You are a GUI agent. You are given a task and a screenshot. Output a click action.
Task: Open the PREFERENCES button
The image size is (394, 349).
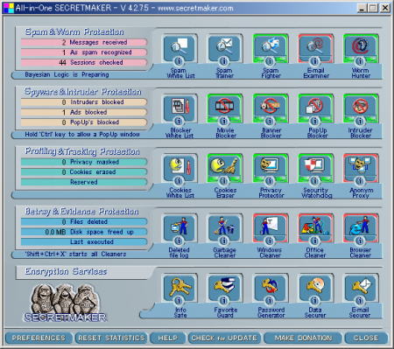click(39, 338)
